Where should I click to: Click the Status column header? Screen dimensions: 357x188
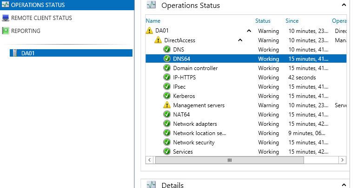point(263,21)
